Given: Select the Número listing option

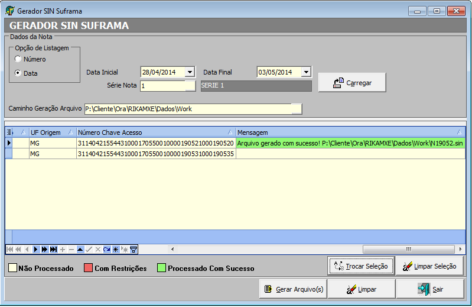Looking at the screenshot, I should click(18, 59).
